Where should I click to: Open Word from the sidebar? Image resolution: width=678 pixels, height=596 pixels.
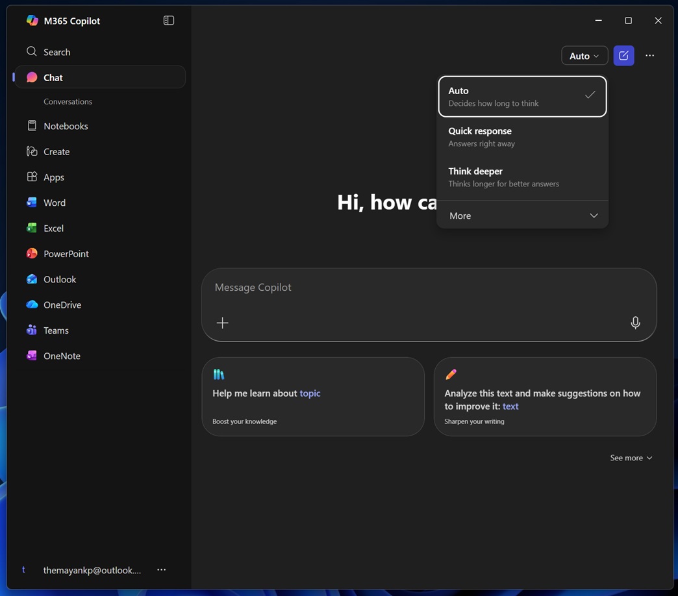click(x=55, y=203)
